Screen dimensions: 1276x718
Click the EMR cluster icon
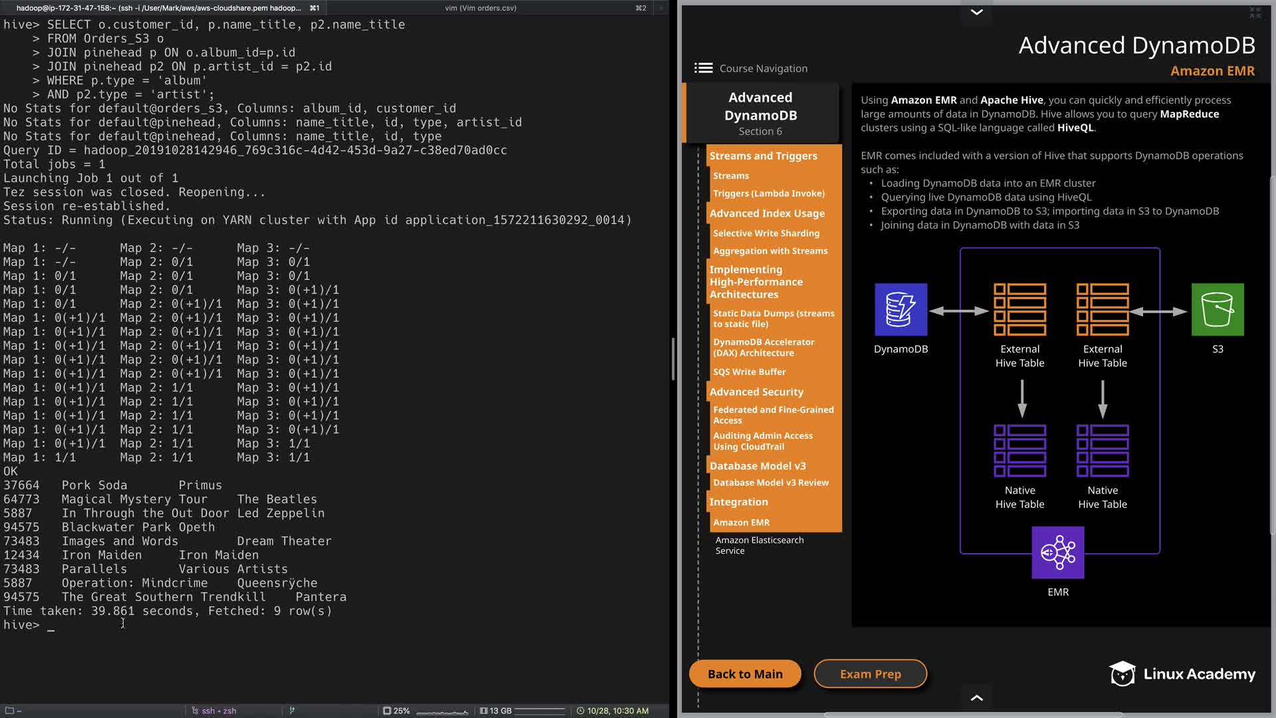(x=1057, y=552)
